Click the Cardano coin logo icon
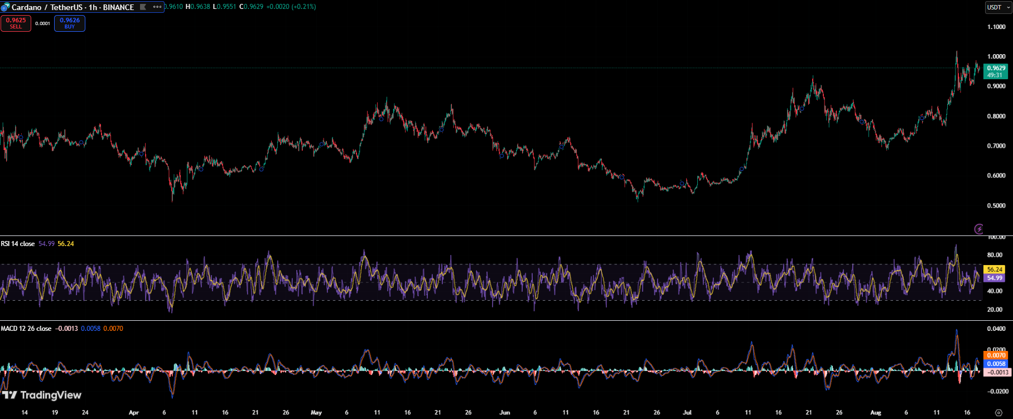Viewport: 1013px width, 419px height. pos(6,7)
